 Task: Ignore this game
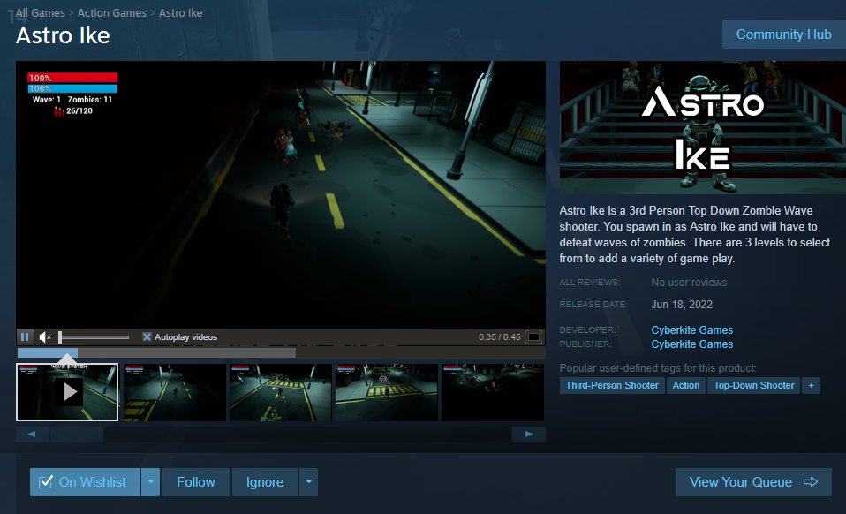[265, 482]
